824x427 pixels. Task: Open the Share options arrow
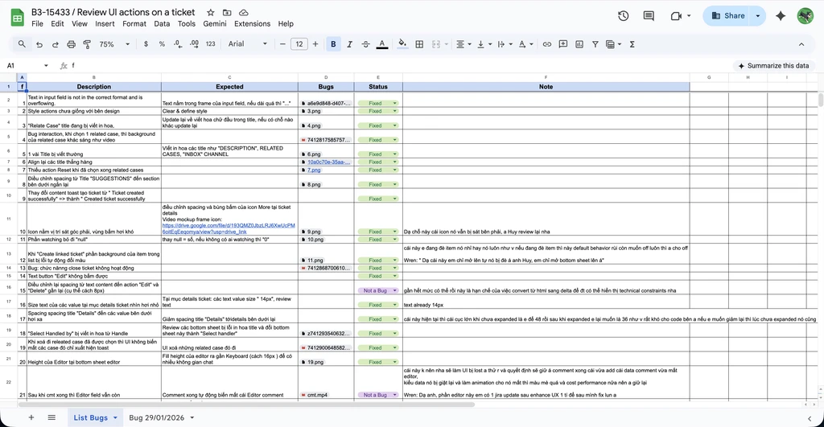tap(758, 16)
